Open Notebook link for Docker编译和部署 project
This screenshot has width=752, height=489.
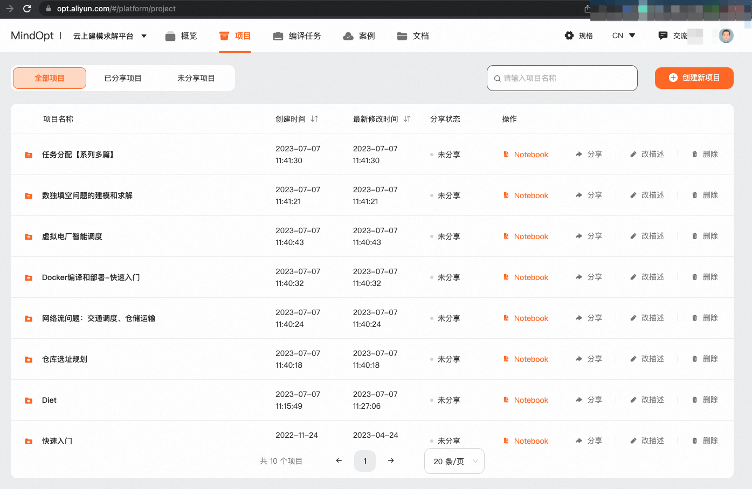(x=530, y=277)
